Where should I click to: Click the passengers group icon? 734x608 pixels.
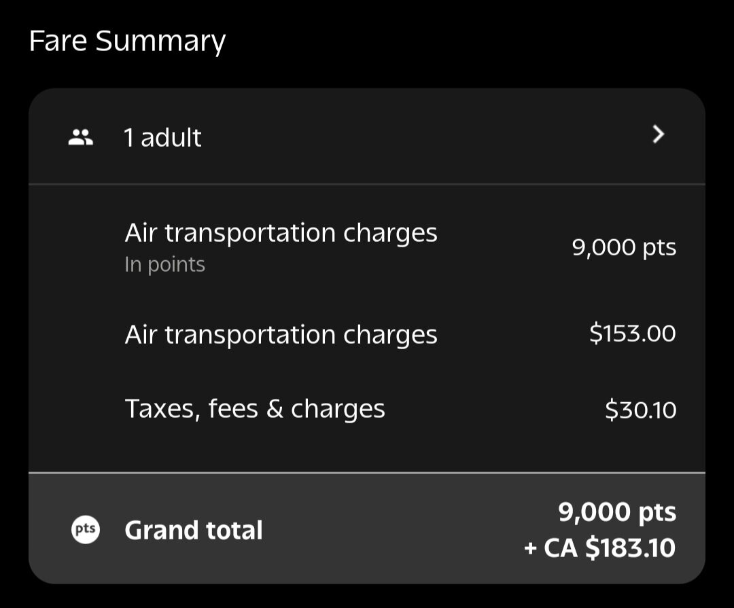pyautogui.click(x=81, y=137)
